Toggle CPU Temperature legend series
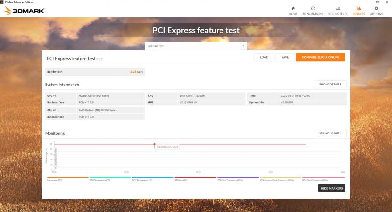The height and width of the screenshot is (212, 392). click(x=110, y=179)
